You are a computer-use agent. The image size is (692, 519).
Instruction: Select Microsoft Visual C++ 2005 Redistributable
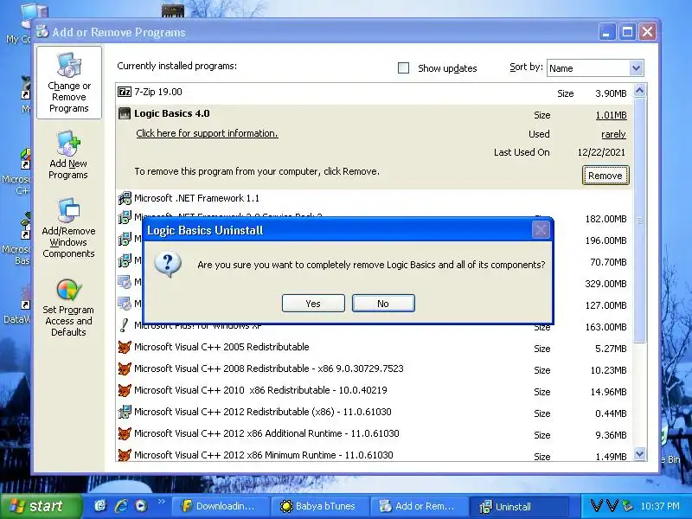(375, 348)
